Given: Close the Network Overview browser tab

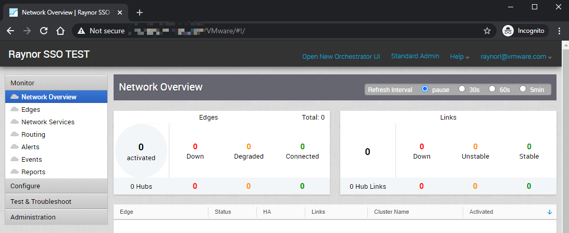Looking at the screenshot, I should tap(120, 12).
